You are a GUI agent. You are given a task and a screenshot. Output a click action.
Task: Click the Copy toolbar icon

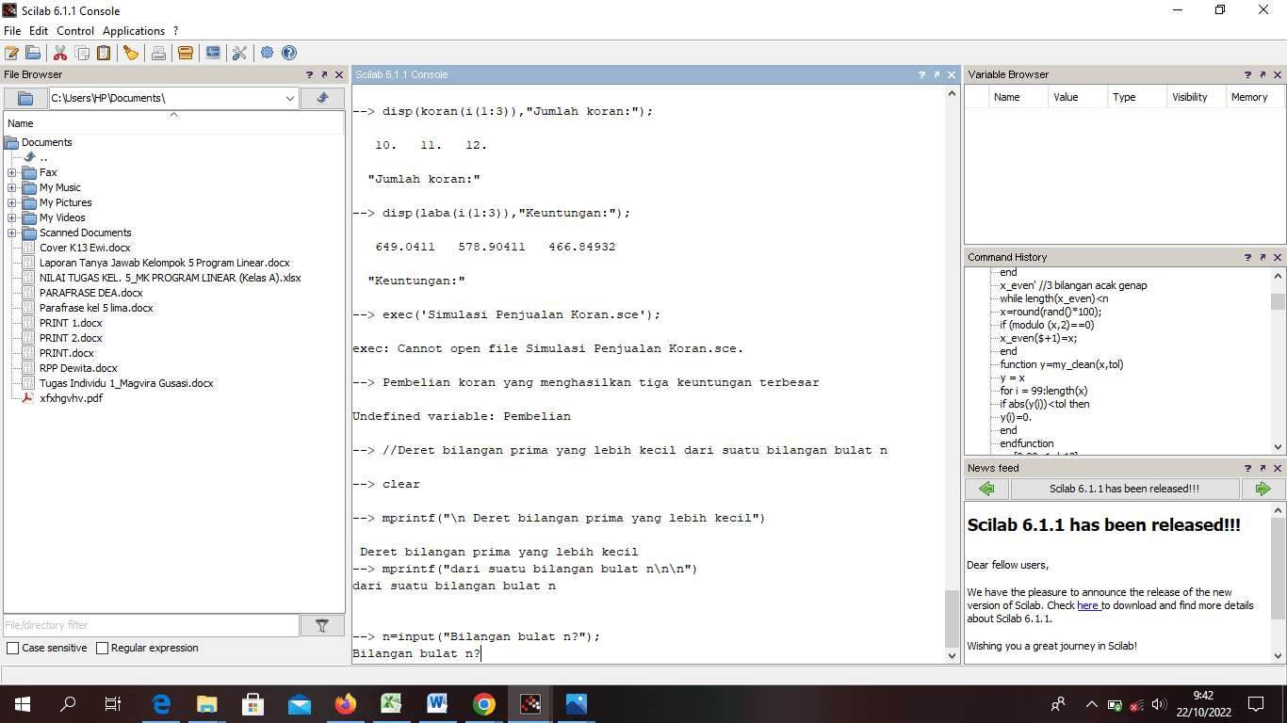point(83,53)
